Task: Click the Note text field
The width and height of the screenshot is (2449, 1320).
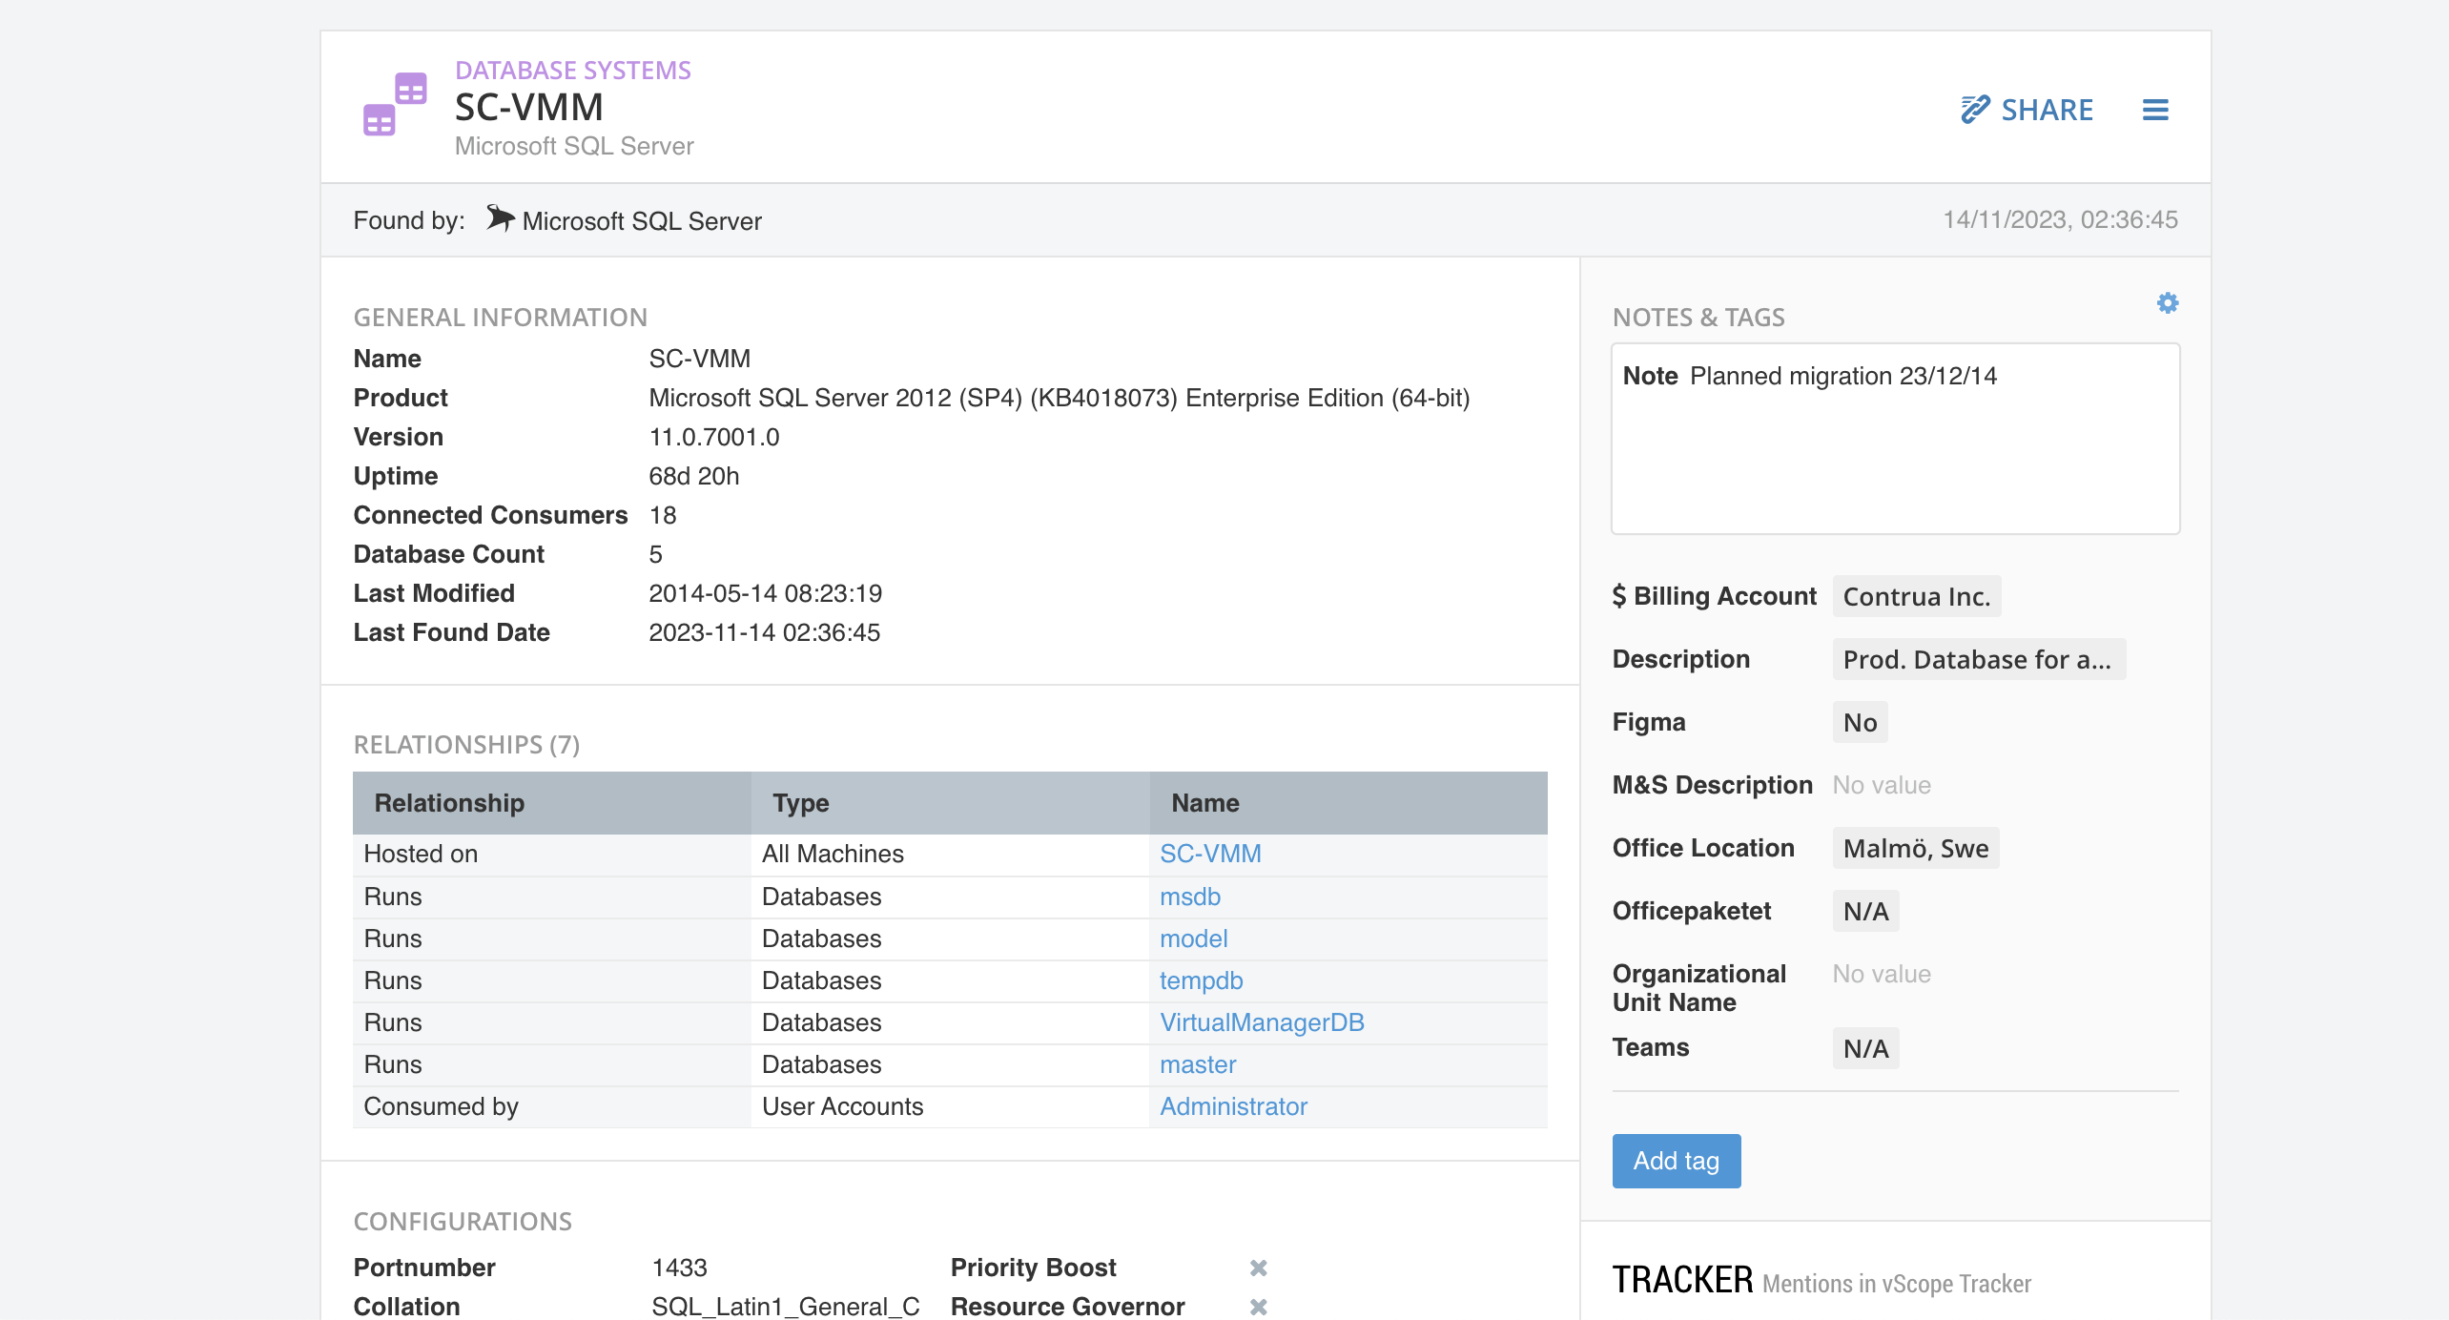Action: (x=1895, y=439)
